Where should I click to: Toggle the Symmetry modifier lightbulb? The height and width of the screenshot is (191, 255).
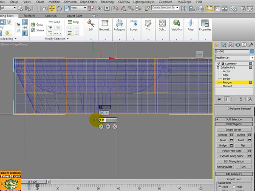point(219,64)
